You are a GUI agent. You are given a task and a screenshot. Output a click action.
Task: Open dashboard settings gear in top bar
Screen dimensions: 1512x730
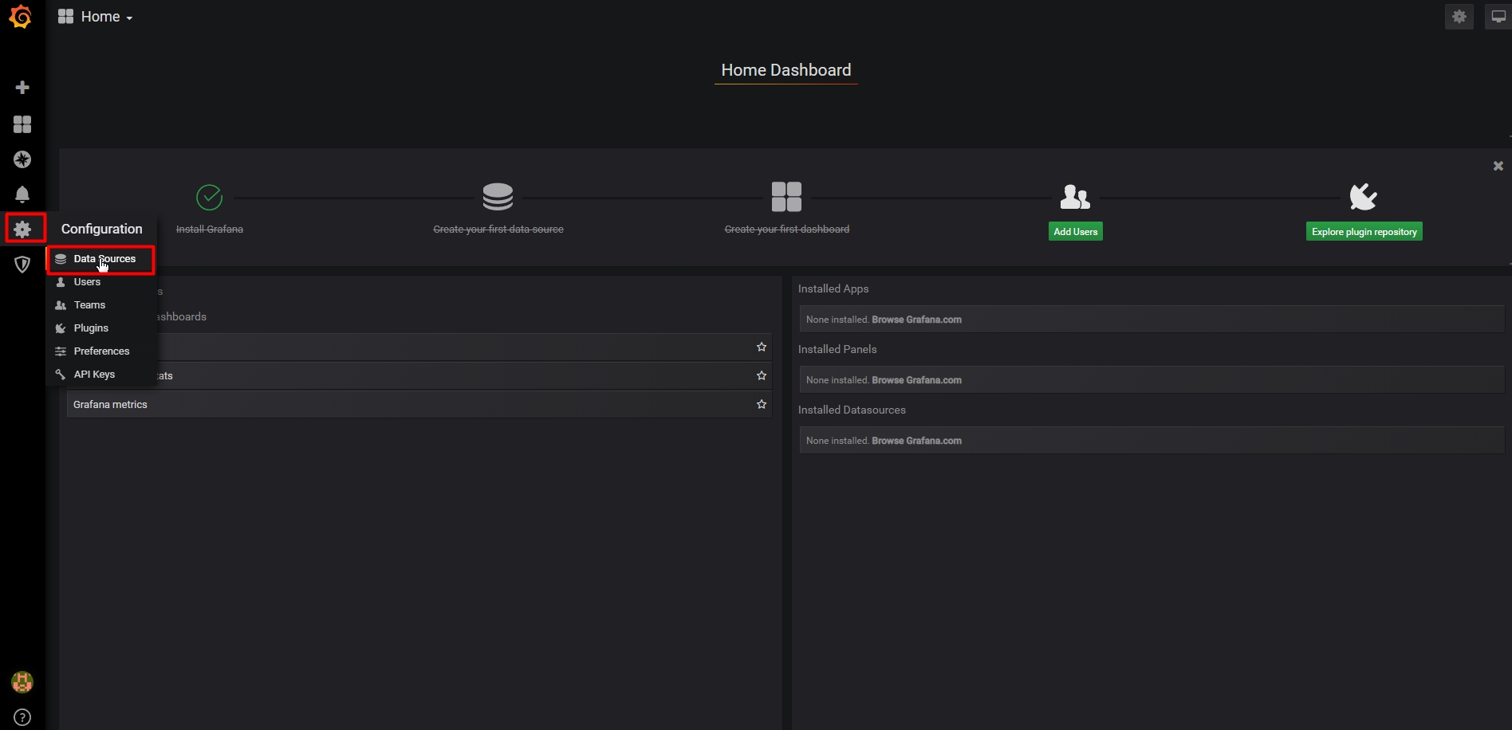pyautogui.click(x=1459, y=17)
